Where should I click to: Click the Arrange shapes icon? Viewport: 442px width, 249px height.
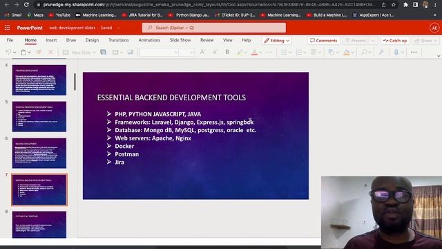[331, 53]
